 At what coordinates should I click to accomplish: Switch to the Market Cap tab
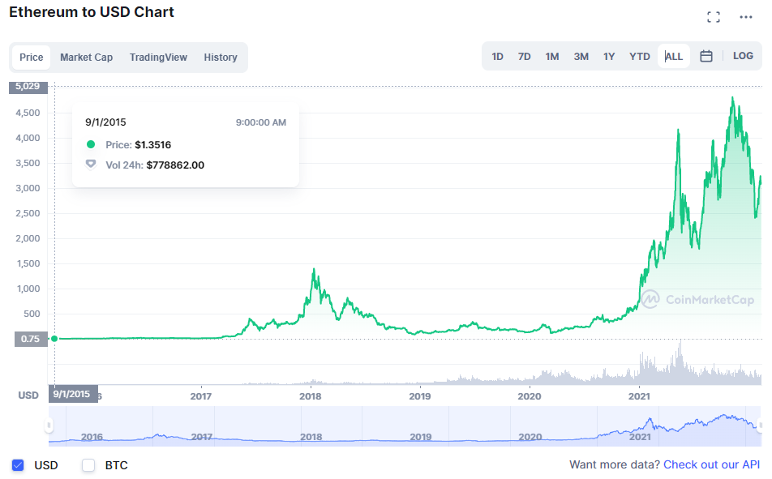(x=86, y=57)
